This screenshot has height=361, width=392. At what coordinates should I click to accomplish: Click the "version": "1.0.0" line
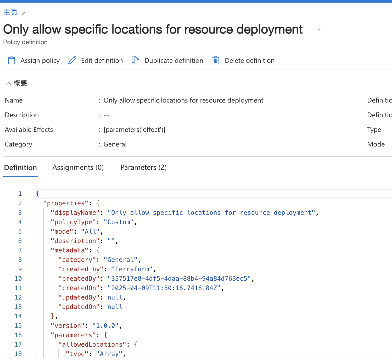86,326
